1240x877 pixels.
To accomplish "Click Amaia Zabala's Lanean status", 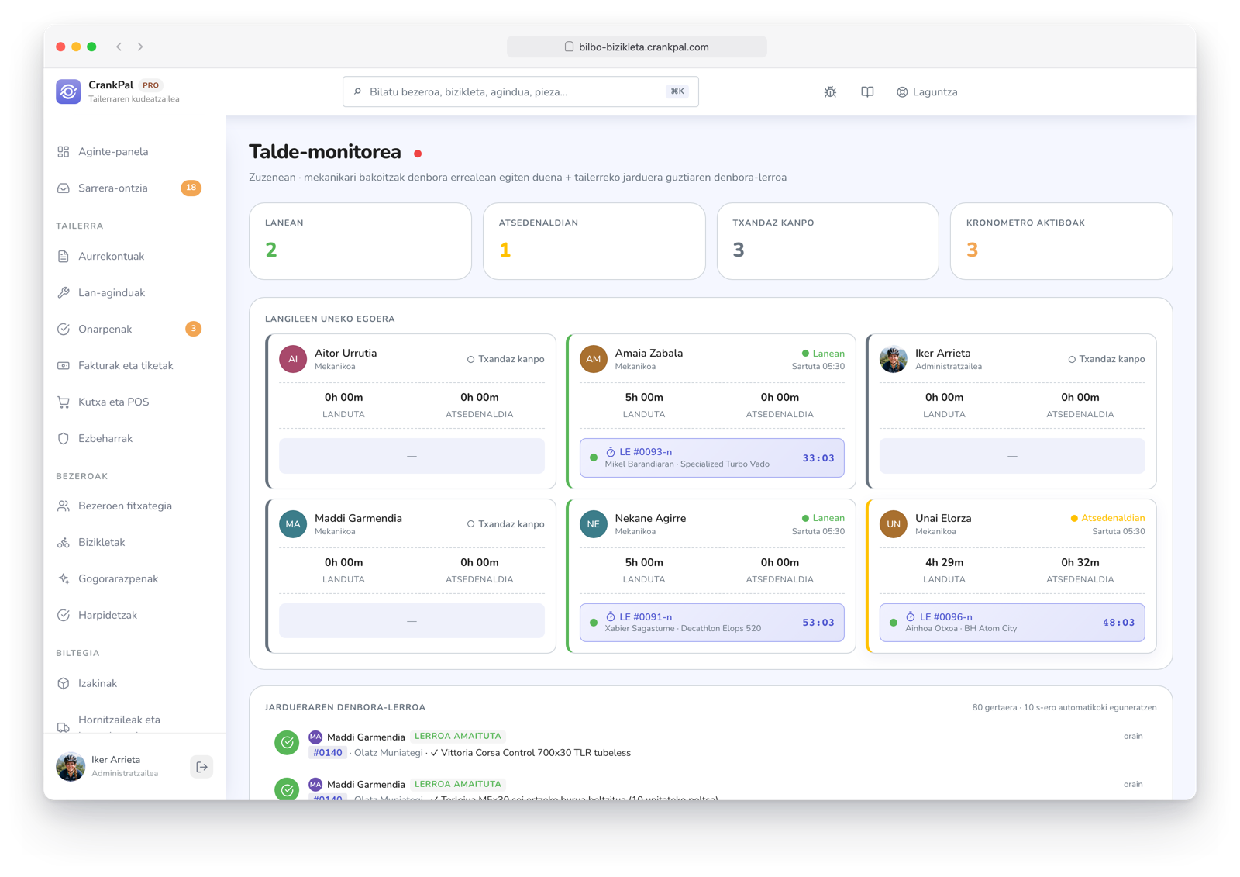I will 823,354.
